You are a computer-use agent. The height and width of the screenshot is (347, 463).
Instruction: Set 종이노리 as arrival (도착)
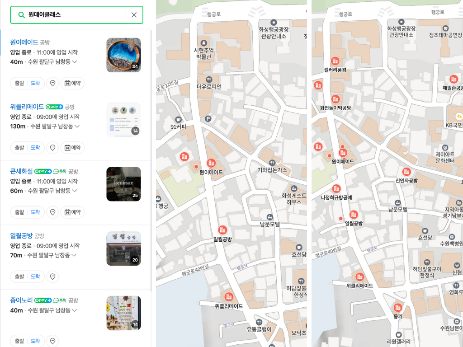pyautogui.click(x=35, y=341)
